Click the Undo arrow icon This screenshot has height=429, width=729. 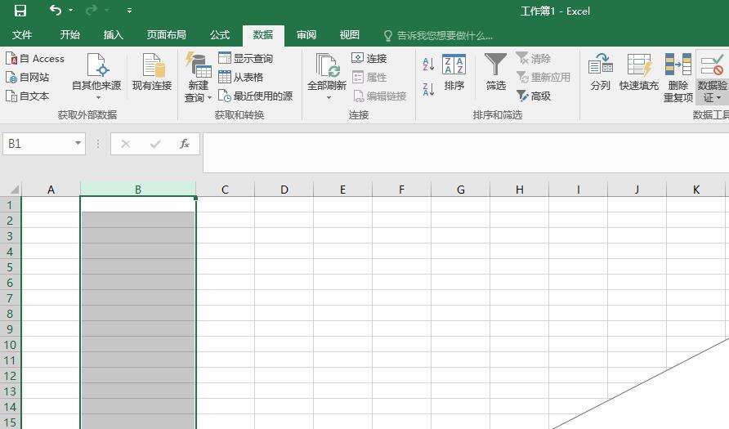[56, 11]
